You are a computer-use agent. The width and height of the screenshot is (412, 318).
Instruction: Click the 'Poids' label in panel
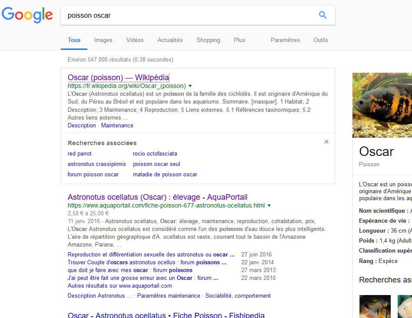[369, 240]
